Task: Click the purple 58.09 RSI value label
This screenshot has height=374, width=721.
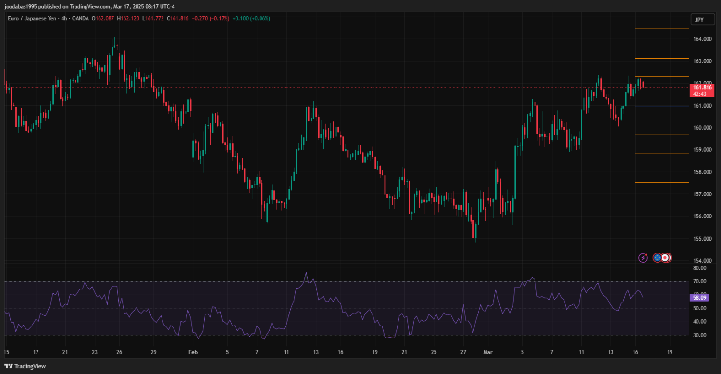Action: click(698, 298)
